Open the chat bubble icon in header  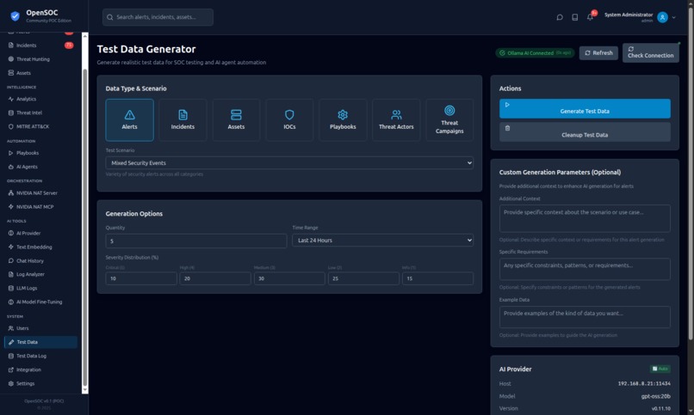[560, 17]
